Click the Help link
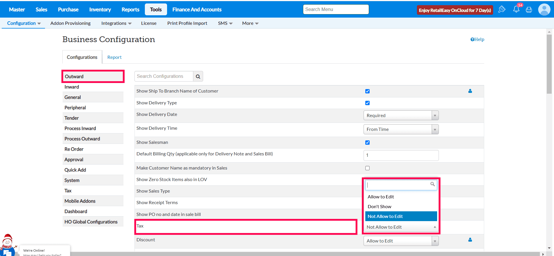 (x=477, y=39)
